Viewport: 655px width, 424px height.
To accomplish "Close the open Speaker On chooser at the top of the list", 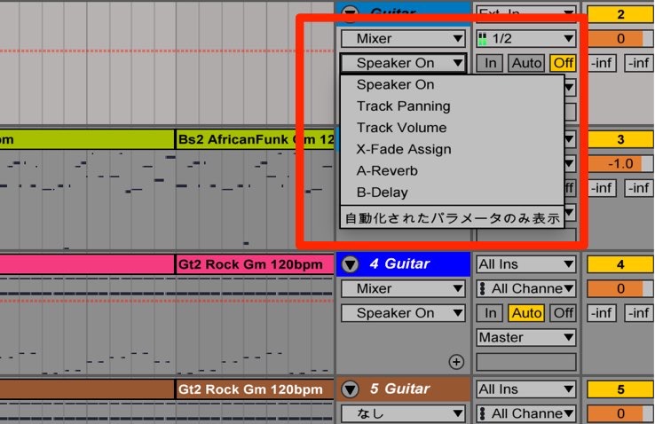I will coord(403,63).
